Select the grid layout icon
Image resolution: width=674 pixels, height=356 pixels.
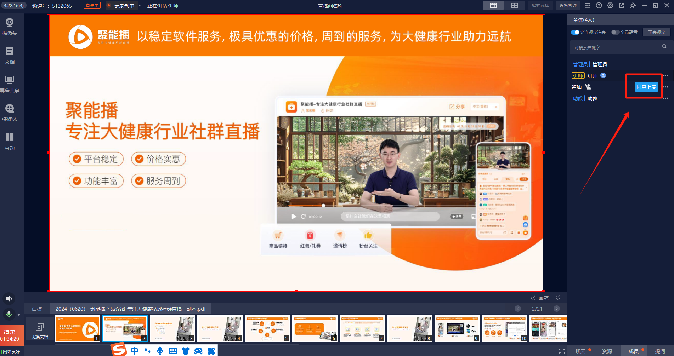pos(515,5)
